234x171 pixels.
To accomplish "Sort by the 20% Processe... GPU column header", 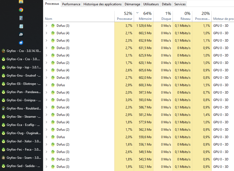I will [202, 16].
